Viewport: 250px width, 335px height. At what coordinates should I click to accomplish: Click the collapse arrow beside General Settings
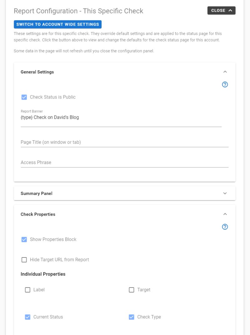(x=225, y=72)
